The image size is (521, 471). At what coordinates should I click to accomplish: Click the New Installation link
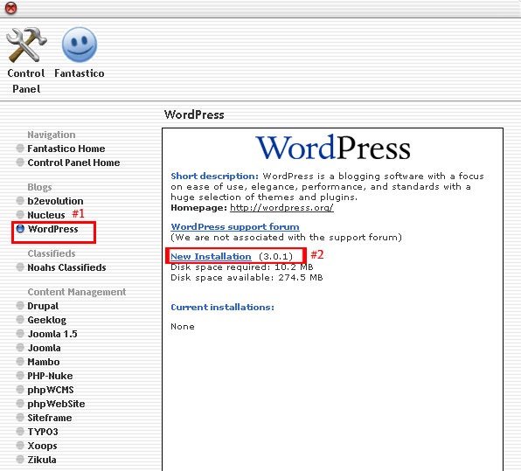pos(211,256)
